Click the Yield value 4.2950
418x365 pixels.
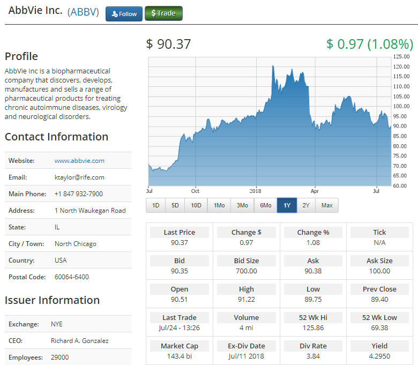(x=379, y=356)
